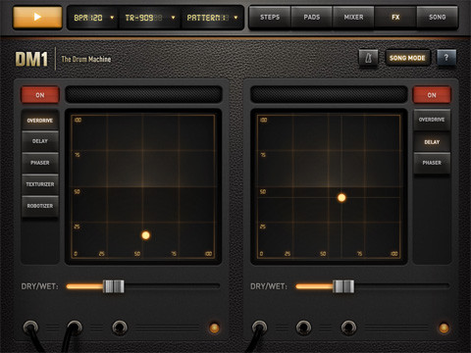Click the DM1 logo
The width and height of the screenshot is (471, 353).
click(31, 59)
